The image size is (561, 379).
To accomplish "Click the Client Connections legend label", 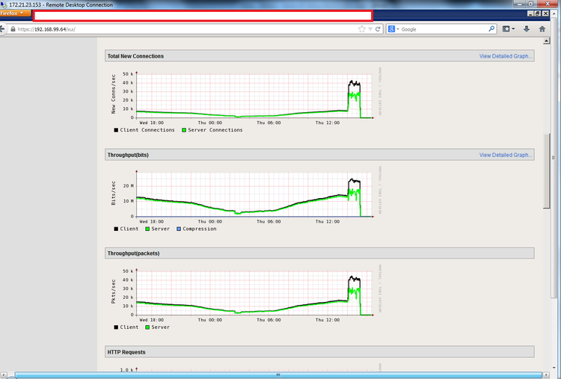I will click(x=147, y=130).
